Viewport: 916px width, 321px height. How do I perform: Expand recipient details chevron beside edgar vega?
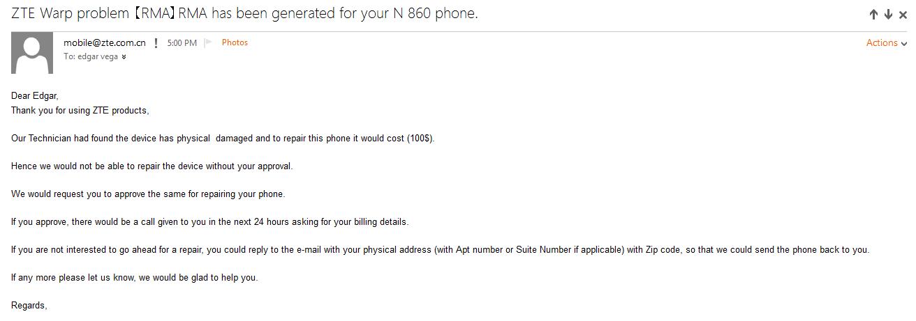pos(124,57)
